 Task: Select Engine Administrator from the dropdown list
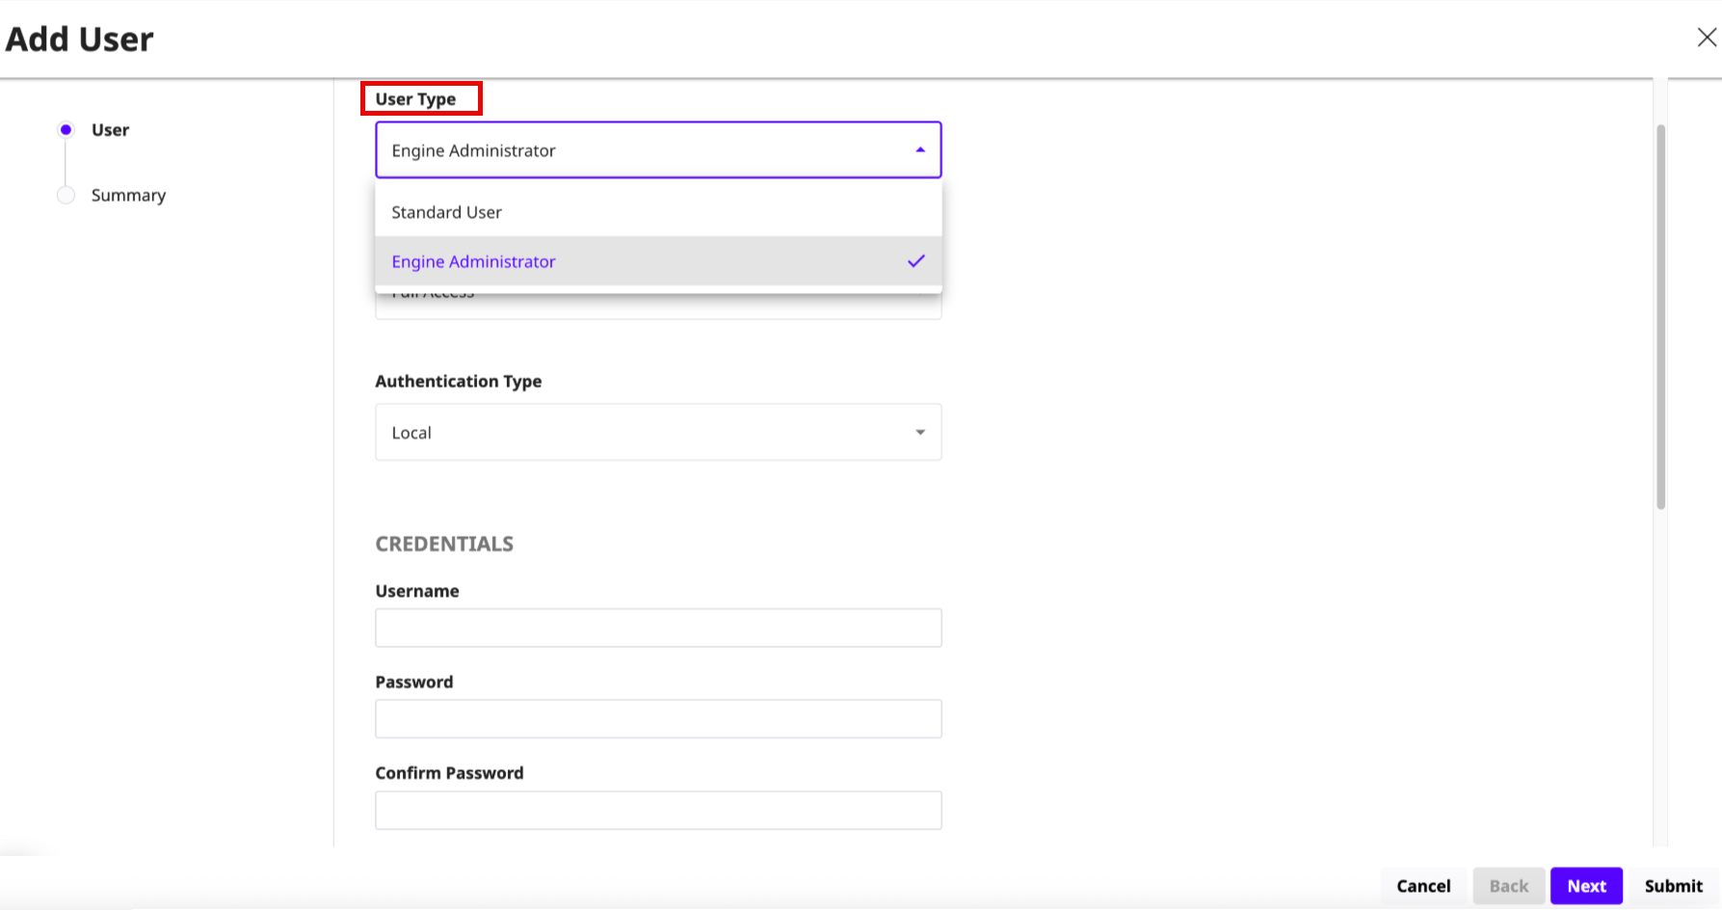point(473,261)
